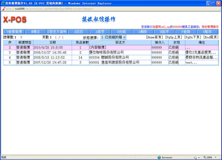Click I發送方資料 sender info button
Image resolution: width=222 pixels, height=160 pixels.
pyautogui.click(x=57, y=32)
